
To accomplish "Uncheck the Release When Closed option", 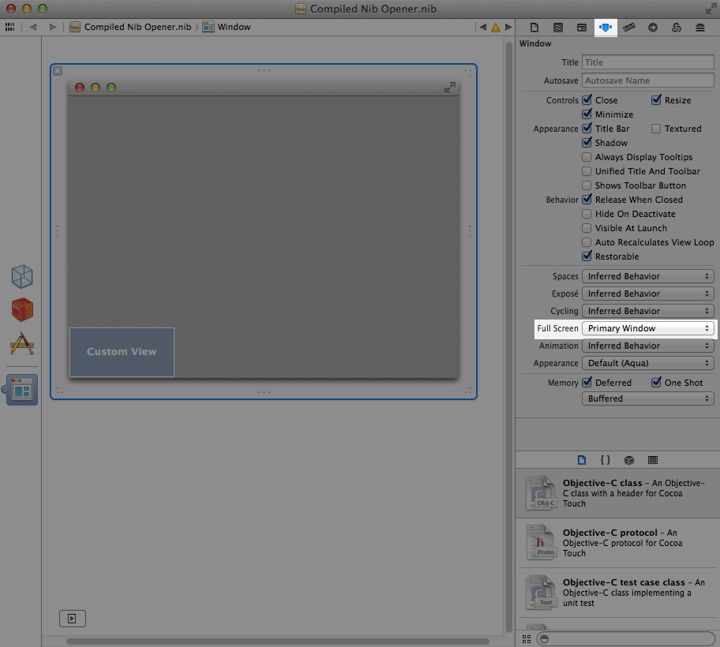I will (587, 200).
